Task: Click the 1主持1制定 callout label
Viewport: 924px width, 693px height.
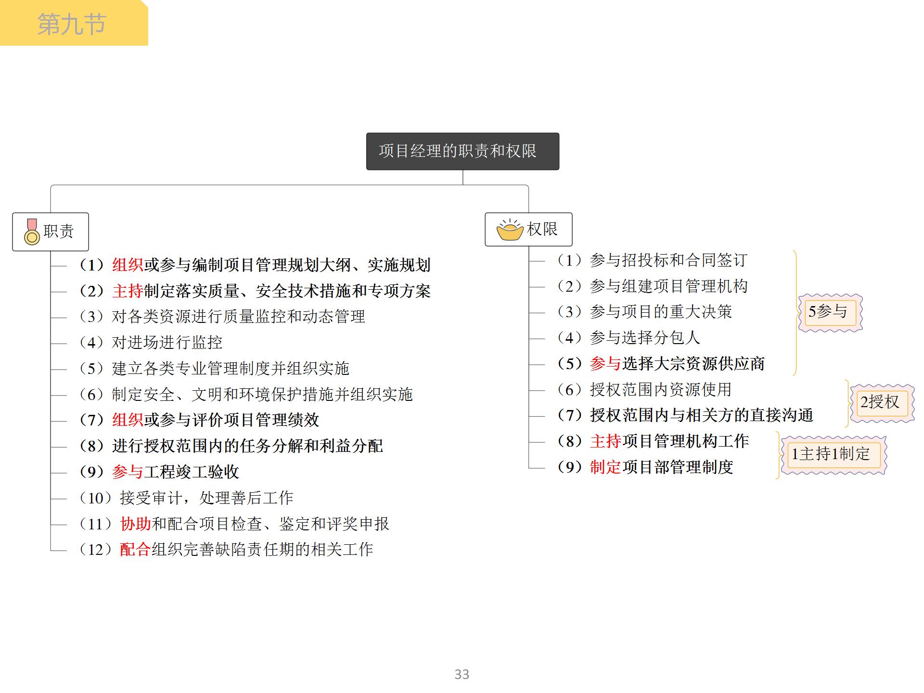Action: tap(834, 455)
